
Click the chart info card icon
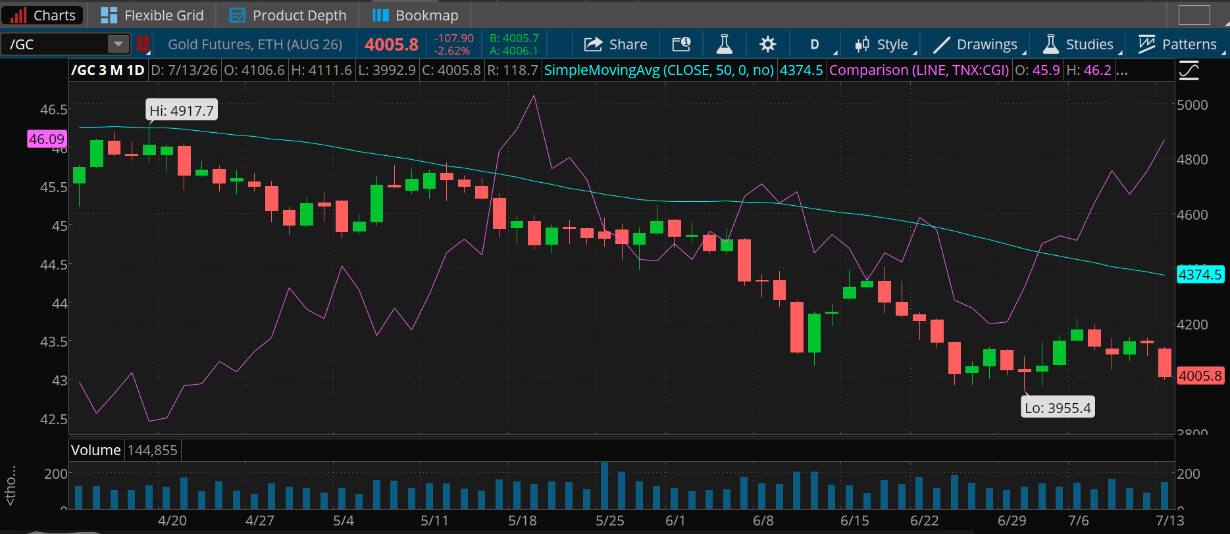[x=681, y=44]
